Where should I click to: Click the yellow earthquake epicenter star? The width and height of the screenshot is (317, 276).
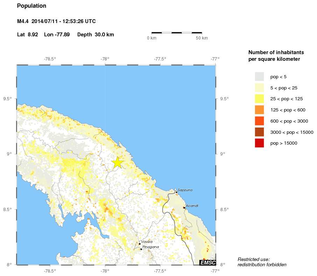coord(118,162)
